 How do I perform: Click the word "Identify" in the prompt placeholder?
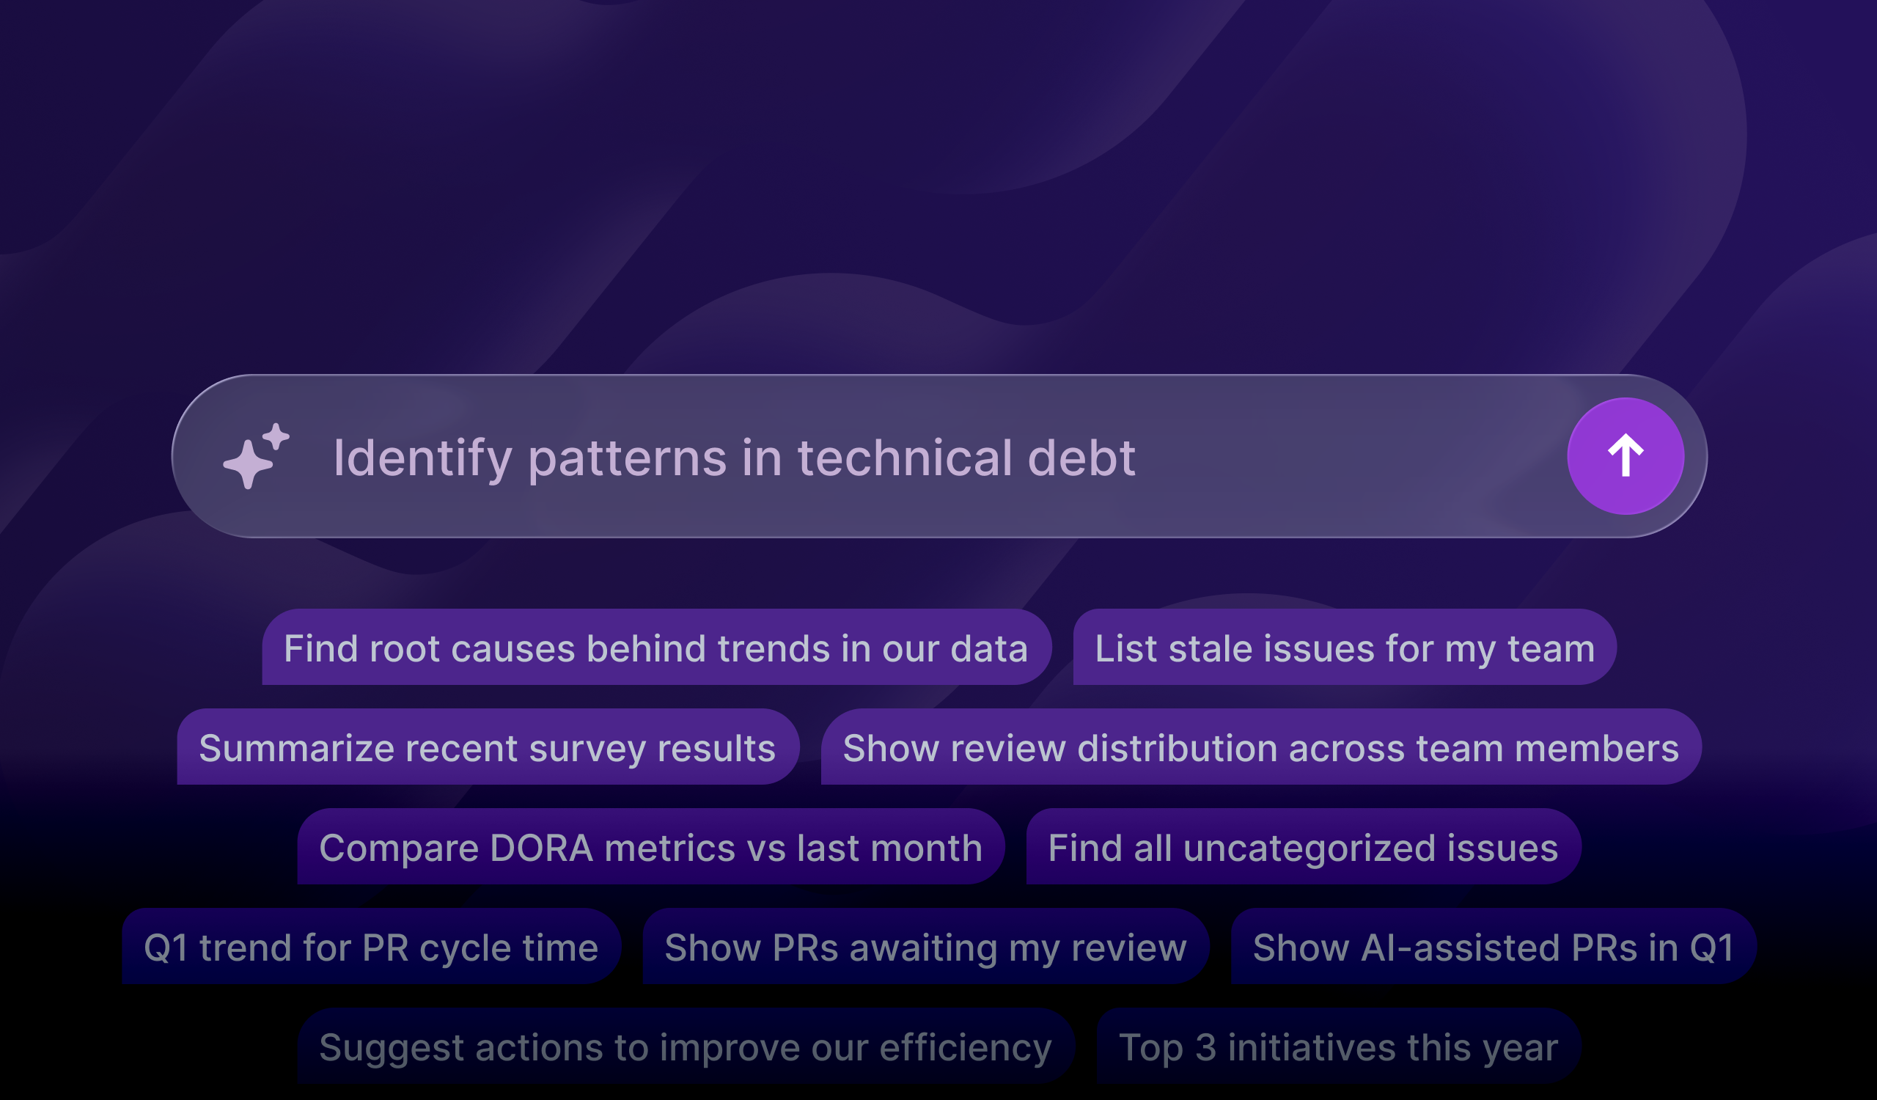(422, 458)
